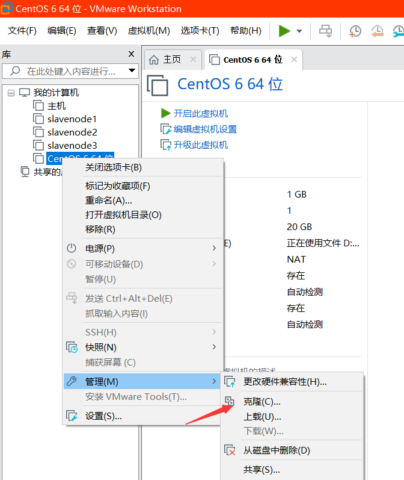Screen dimensions: 404x480
Task: Click the settings icon beside 设置(S)...
Action: pyautogui.click(x=72, y=416)
